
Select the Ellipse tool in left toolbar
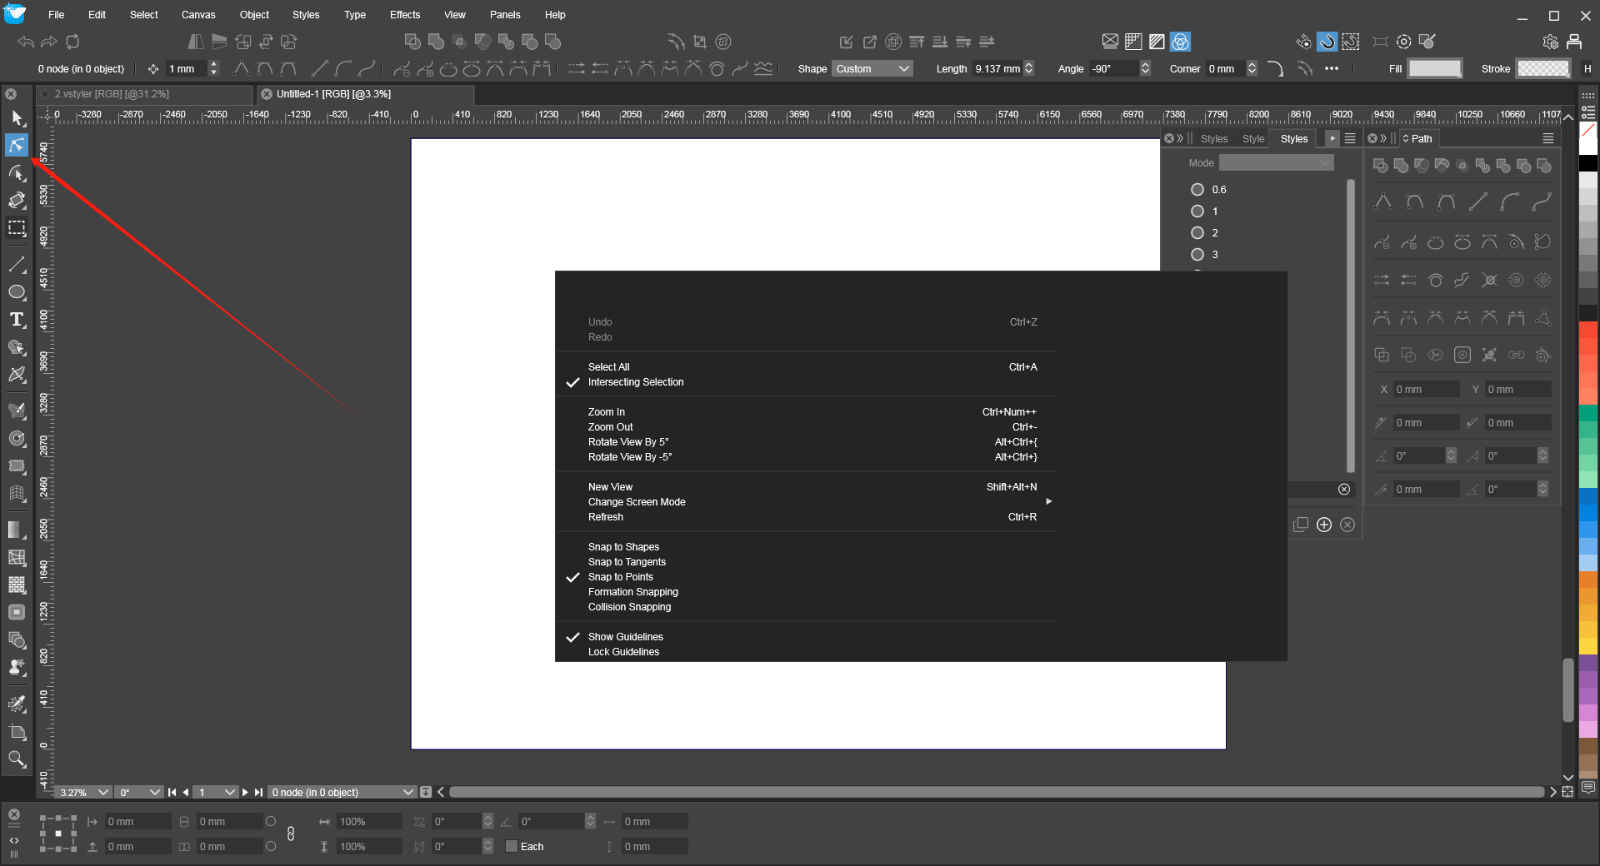[x=17, y=292]
